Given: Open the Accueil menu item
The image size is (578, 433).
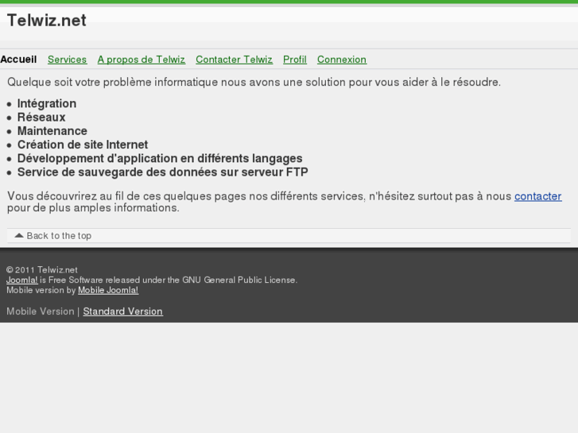Looking at the screenshot, I should [x=18, y=60].
